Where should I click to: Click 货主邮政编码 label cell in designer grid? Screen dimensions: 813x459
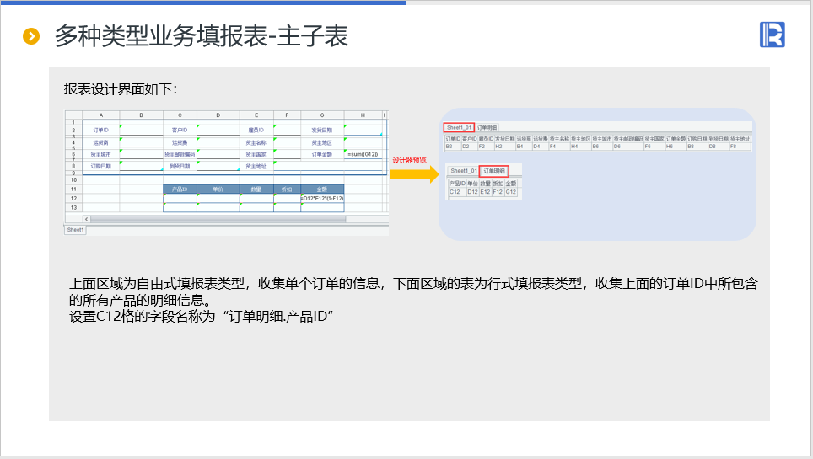[180, 154]
